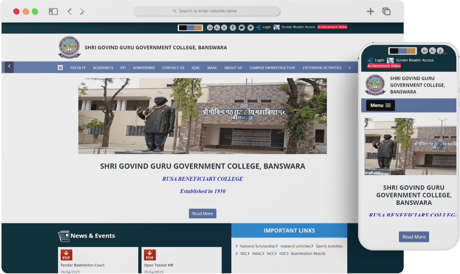The width and height of the screenshot is (460, 274).
Task: Open the EXTENSION ACTIVITIES menu
Action: (x=322, y=68)
